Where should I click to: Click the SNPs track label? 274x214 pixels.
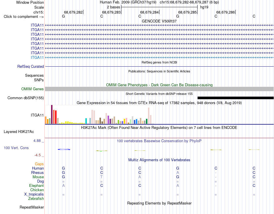click(x=39, y=80)
